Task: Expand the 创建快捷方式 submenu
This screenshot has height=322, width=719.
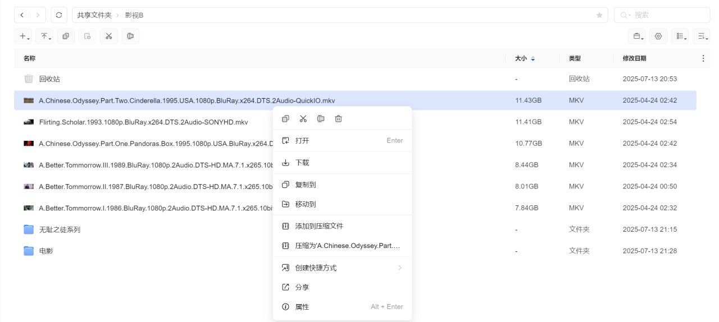Action: coord(342,268)
